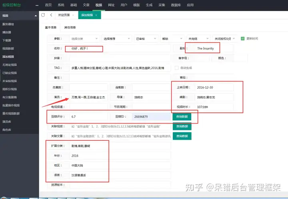The image size is (288, 199).
Task: Open the 视频 top menu
Action: pyautogui.click(x=99, y=5)
